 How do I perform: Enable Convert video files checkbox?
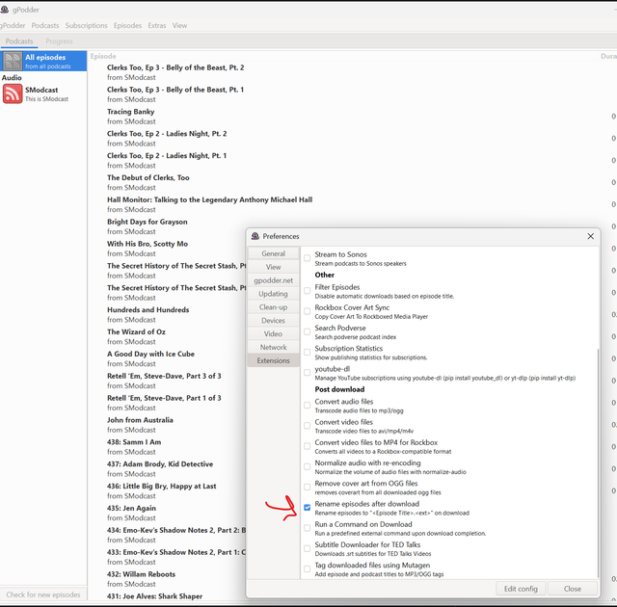(x=307, y=425)
